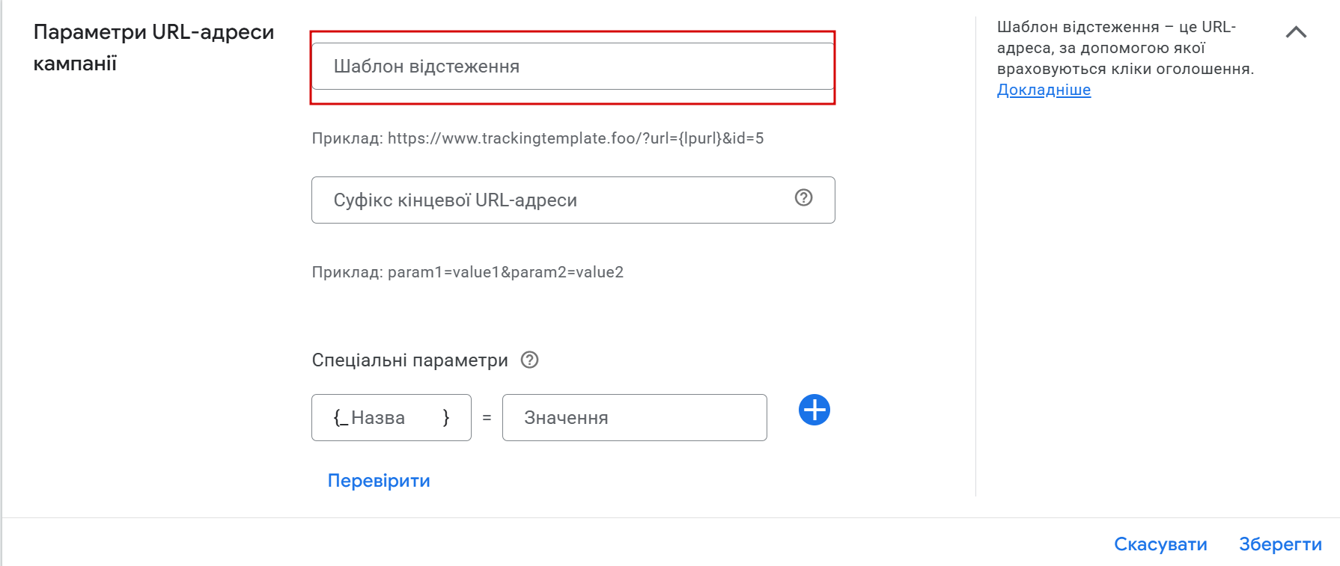Click into the Суфікс кінцевої URL-адреси field
The width and height of the screenshot is (1340, 566).
pos(554,200)
